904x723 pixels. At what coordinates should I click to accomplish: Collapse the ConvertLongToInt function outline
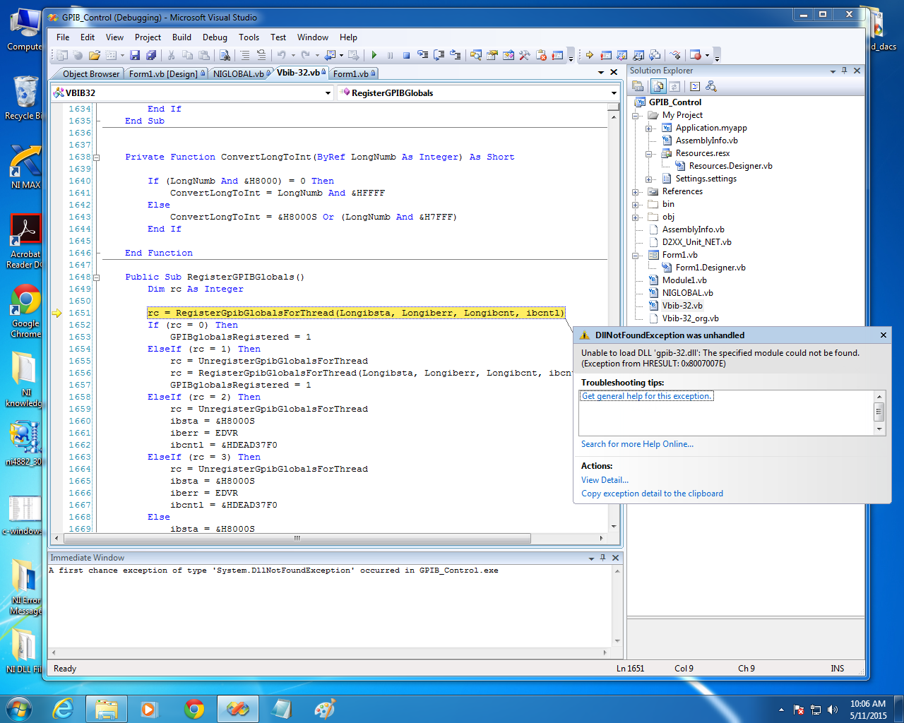coord(97,157)
